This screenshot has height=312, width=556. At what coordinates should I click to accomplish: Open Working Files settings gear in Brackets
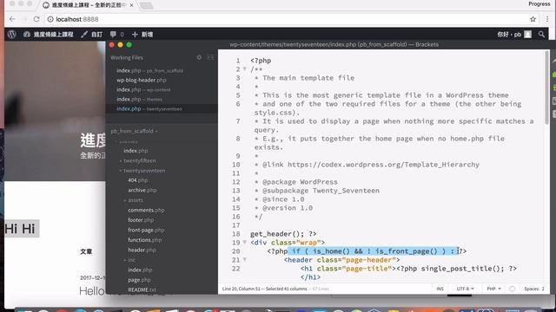(199, 57)
